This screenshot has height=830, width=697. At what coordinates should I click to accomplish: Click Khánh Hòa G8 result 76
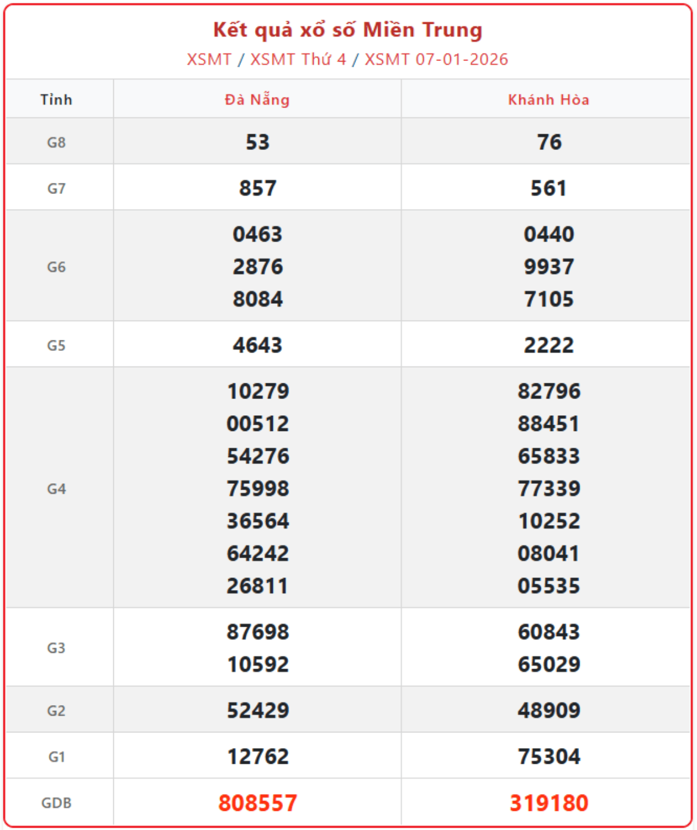(549, 142)
